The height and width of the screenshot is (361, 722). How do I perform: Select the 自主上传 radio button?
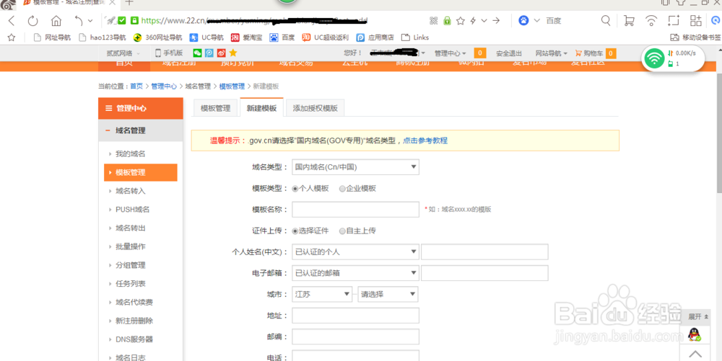[342, 231]
